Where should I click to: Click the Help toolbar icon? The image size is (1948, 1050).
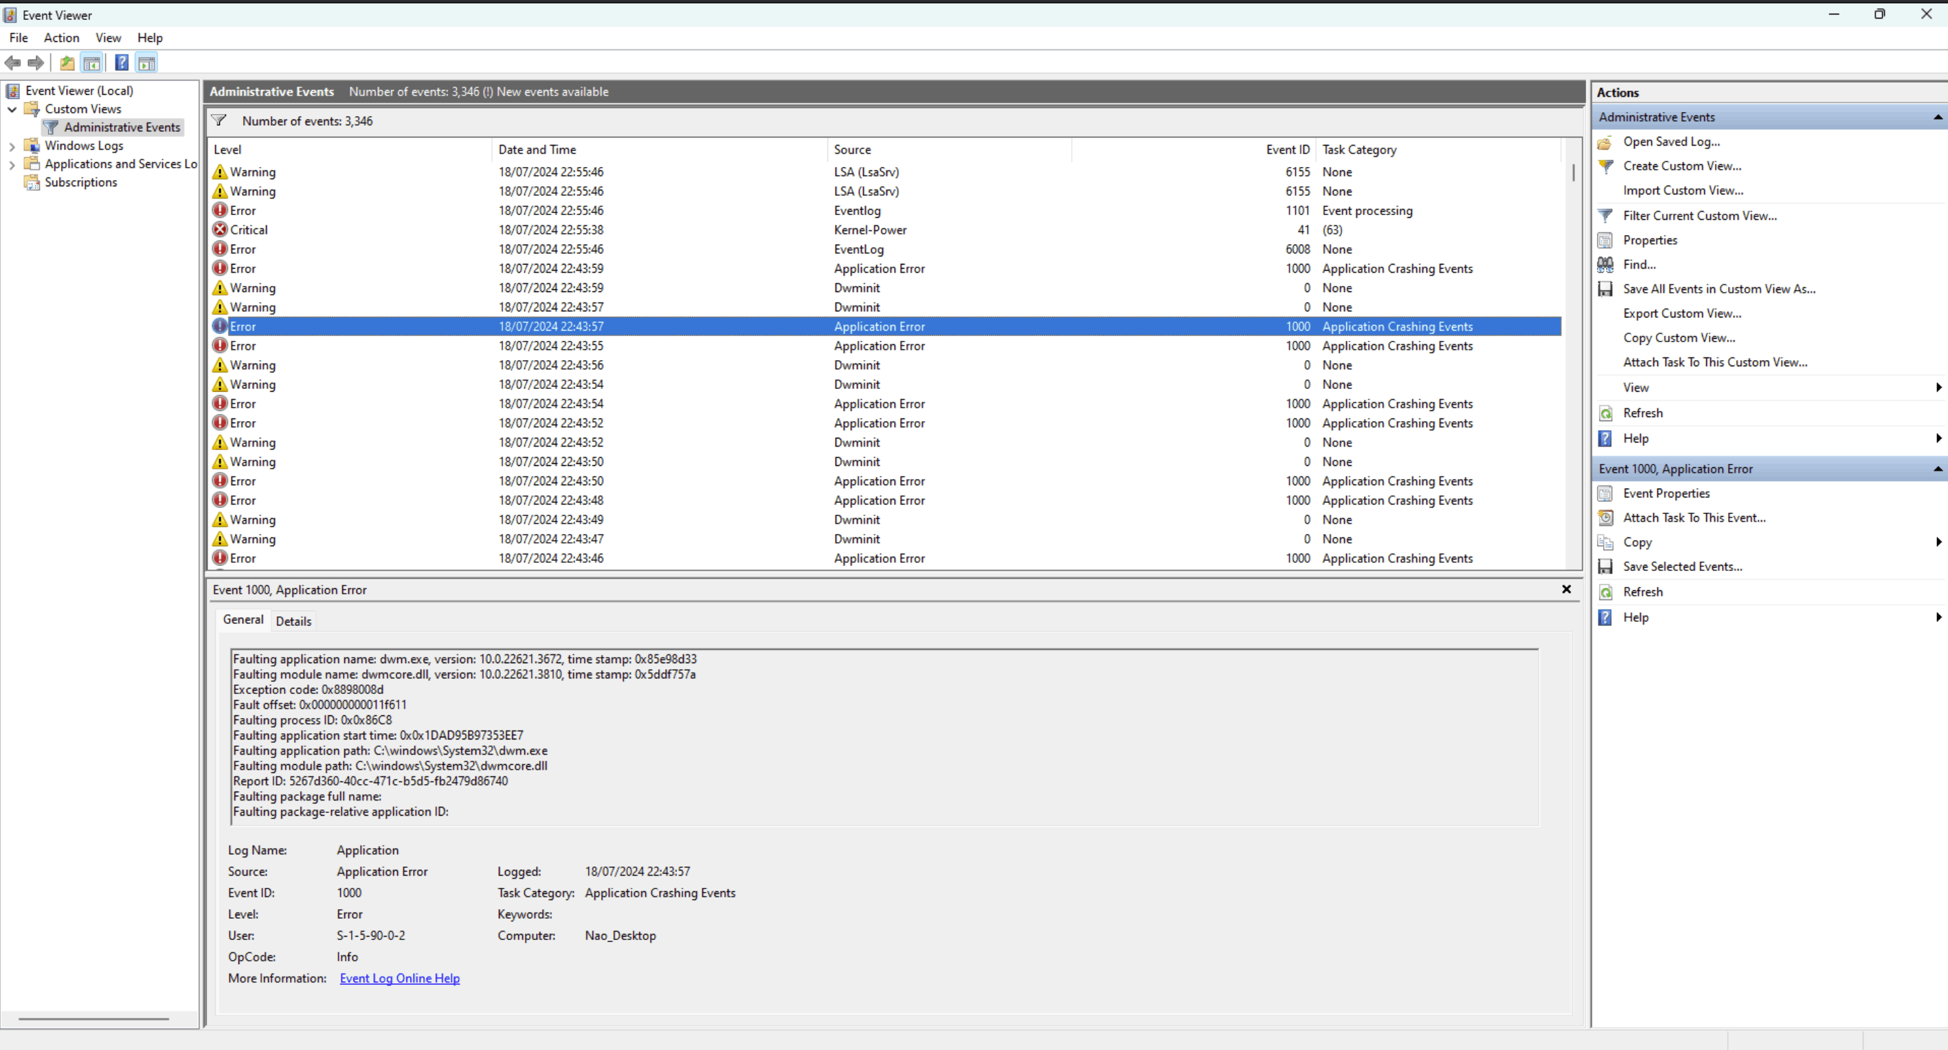tap(121, 63)
